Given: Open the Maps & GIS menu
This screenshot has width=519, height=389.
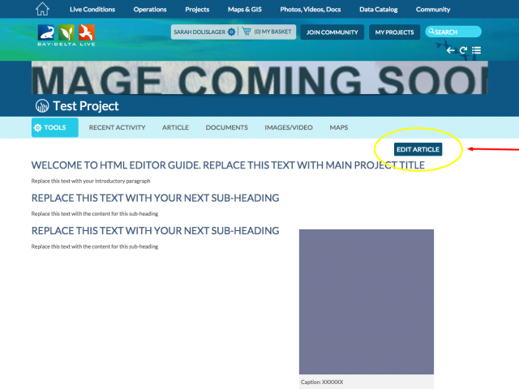Looking at the screenshot, I should point(245,9).
